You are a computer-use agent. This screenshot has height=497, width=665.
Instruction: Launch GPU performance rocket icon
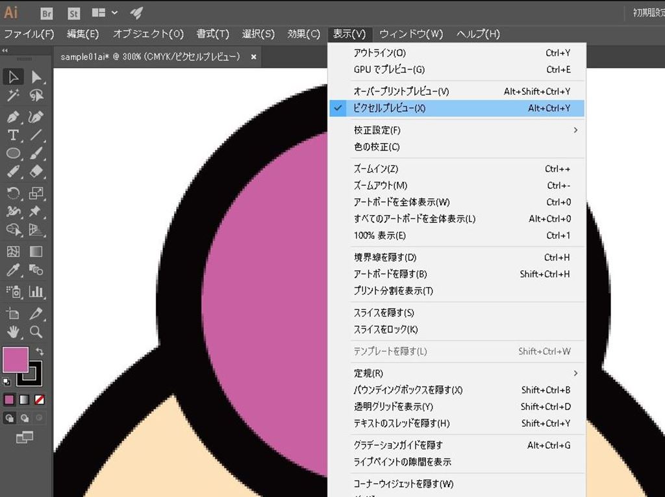[x=136, y=13]
